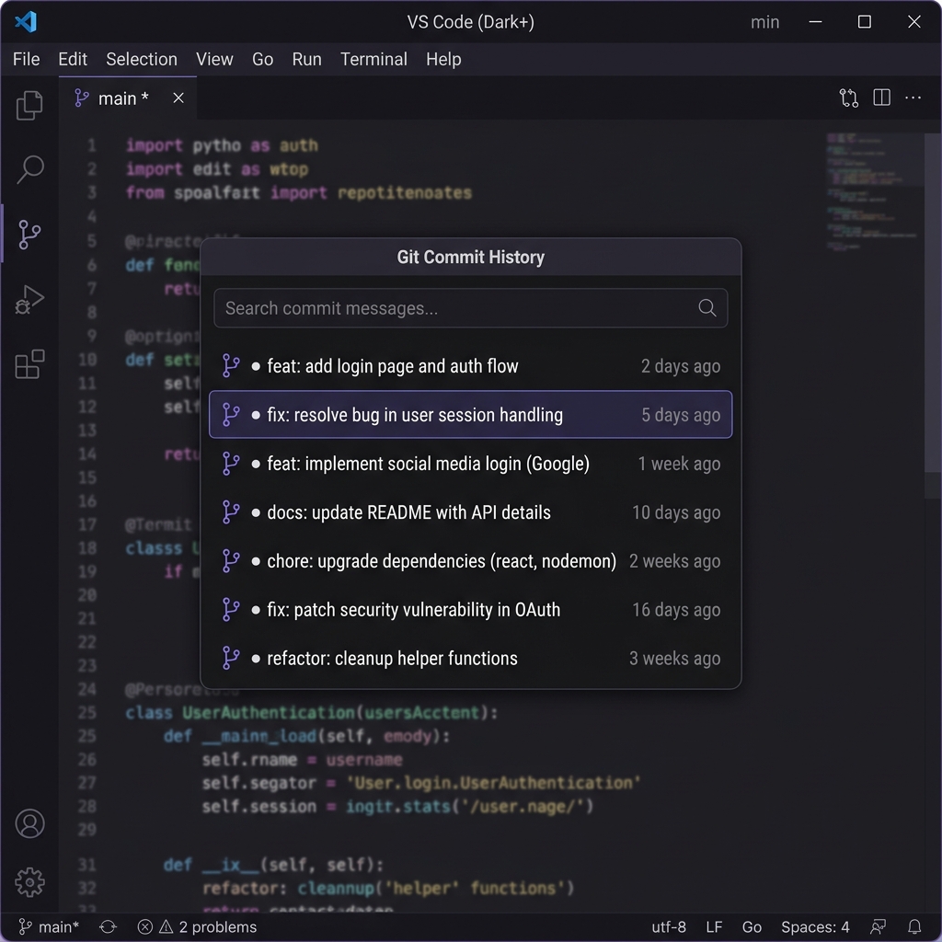Open the Manage settings gear
Image resolution: width=942 pixels, height=942 pixels.
(29, 882)
